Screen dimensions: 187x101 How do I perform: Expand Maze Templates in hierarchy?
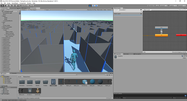(2, 27)
